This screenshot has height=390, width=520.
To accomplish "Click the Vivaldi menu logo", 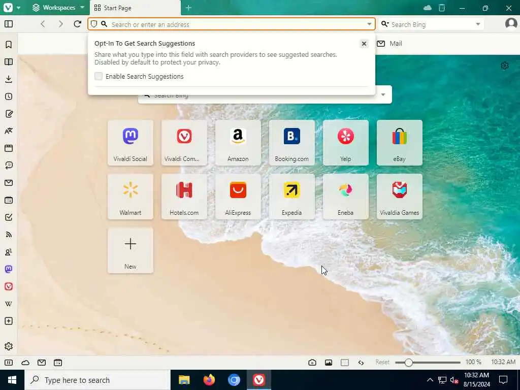I will coord(8,7).
